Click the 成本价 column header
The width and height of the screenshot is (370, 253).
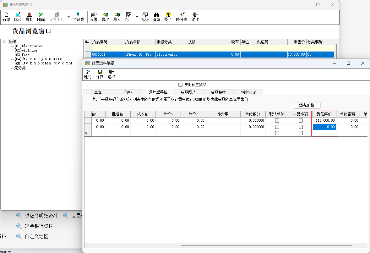tap(143, 114)
